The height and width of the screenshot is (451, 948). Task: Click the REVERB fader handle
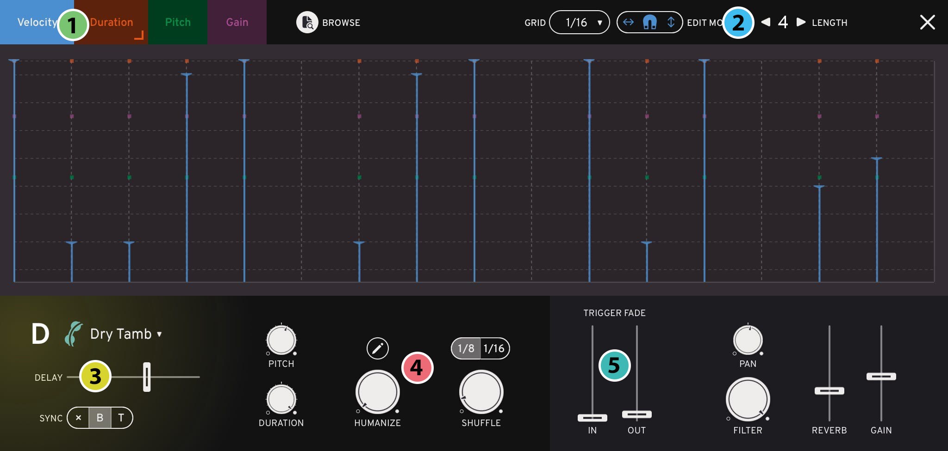[829, 391]
